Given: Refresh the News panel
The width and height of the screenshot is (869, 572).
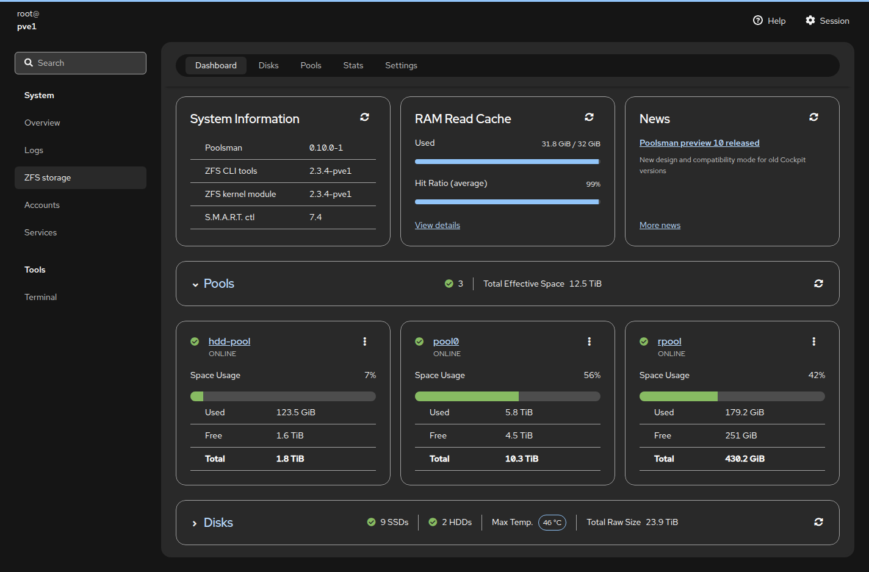Looking at the screenshot, I should [813, 116].
